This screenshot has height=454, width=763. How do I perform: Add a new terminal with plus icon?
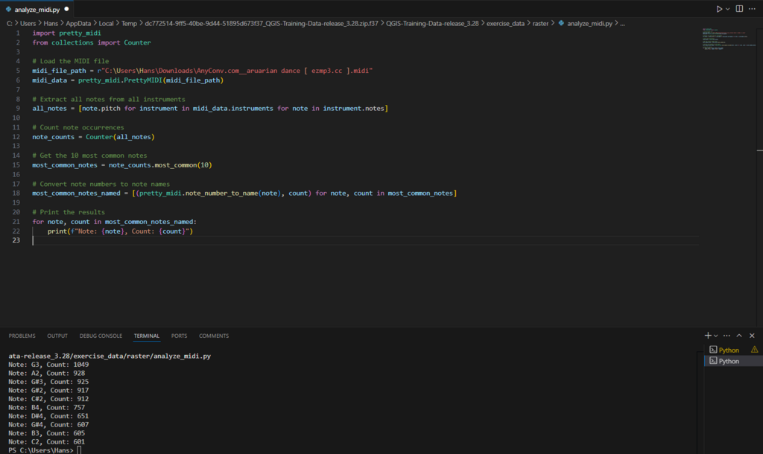coord(708,336)
